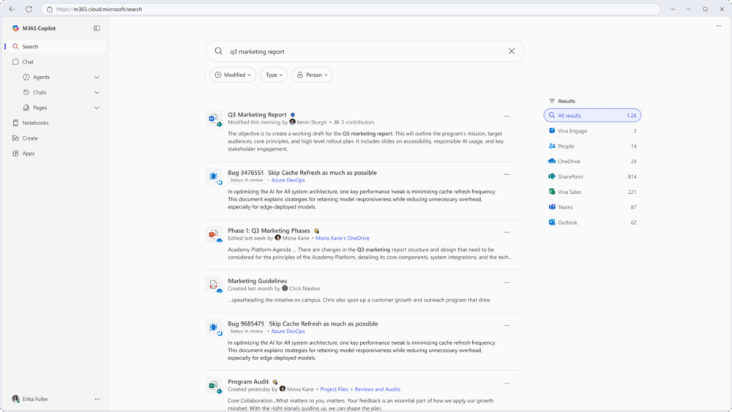Go back using the browser back arrow

(12, 9)
